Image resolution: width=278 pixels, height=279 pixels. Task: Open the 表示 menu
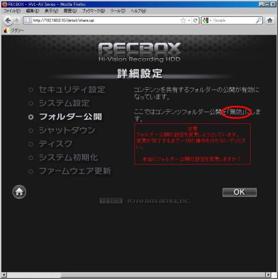(x=51, y=11)
